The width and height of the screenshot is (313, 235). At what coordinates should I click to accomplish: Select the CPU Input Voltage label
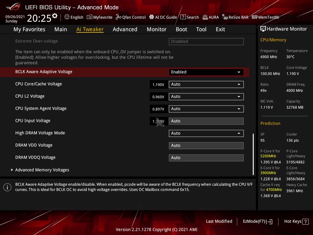pyautogui.click(x=33, y=121)
